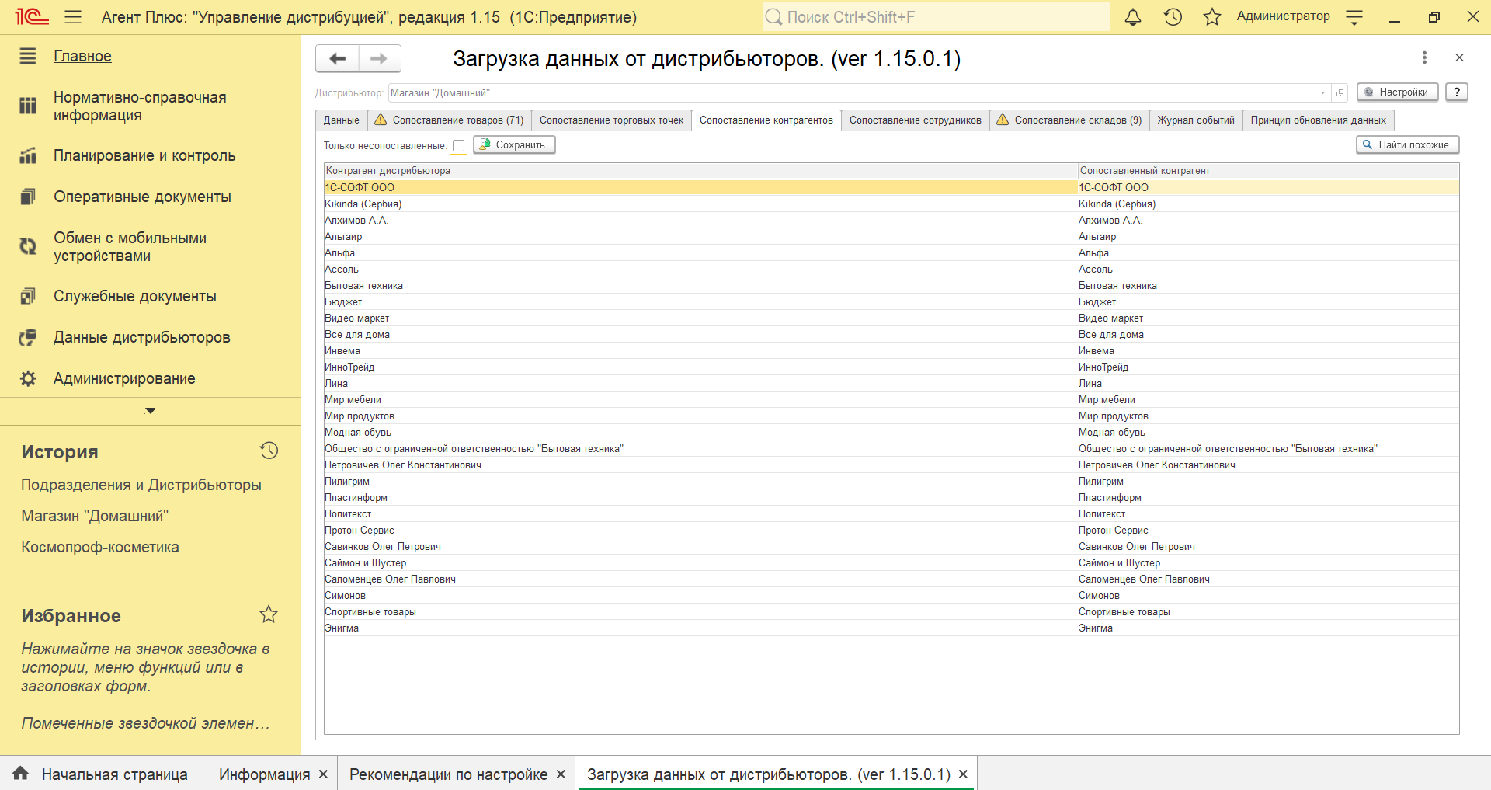Select Бытовая техника distributor row
Viewport: 1491px width, 790px height.
tap(700, 285)
